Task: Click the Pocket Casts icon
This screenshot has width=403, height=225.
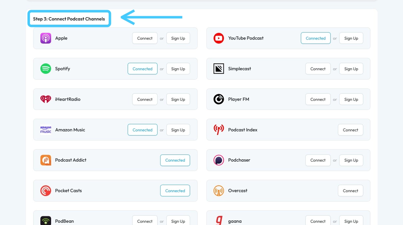Action: pos(45,190)
